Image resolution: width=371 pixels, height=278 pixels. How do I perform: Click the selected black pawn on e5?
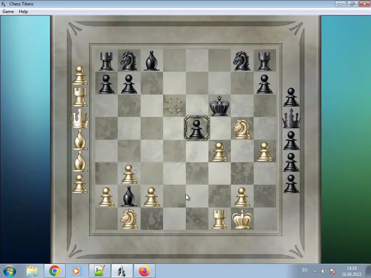(197, 129)
